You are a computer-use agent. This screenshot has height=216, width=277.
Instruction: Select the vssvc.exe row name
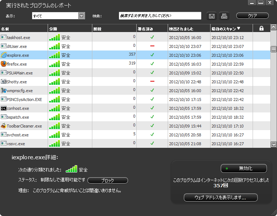coord(16,144)
